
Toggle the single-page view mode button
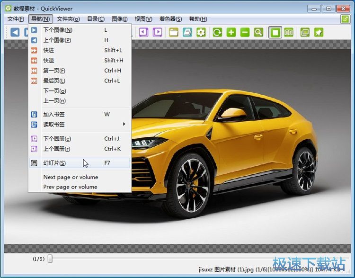(275, 32)
